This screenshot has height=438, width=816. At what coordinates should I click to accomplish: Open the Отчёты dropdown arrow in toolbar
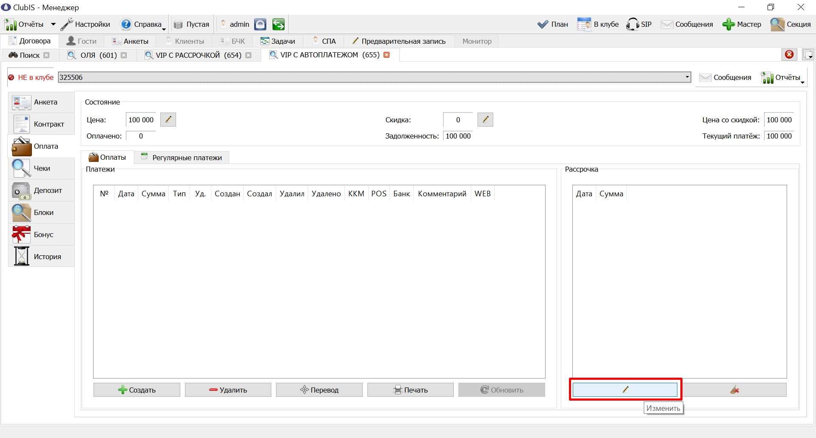click(53, 24)
